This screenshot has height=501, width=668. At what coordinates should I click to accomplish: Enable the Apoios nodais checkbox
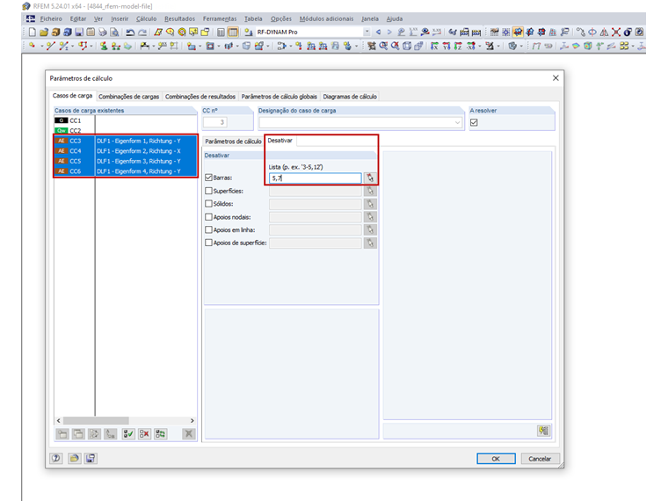209,217
